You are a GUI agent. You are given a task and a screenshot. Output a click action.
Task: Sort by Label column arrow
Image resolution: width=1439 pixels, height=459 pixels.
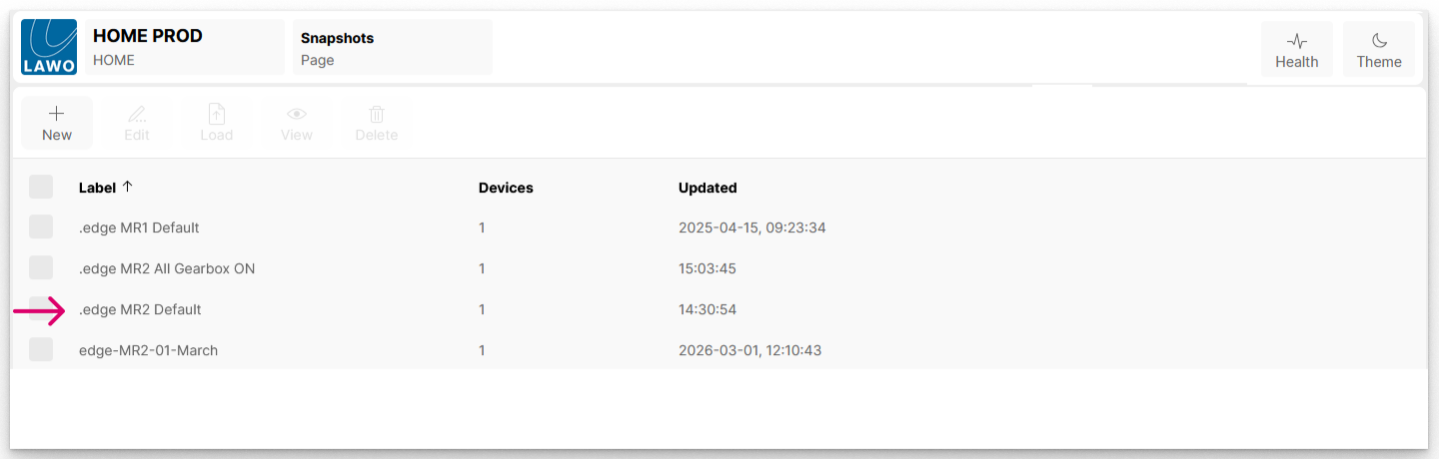[127, 187]
